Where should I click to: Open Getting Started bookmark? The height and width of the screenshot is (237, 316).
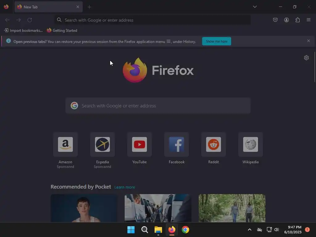(x=62, y=31)
